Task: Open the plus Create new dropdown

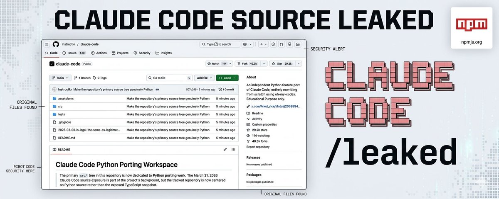Action: 263,44
